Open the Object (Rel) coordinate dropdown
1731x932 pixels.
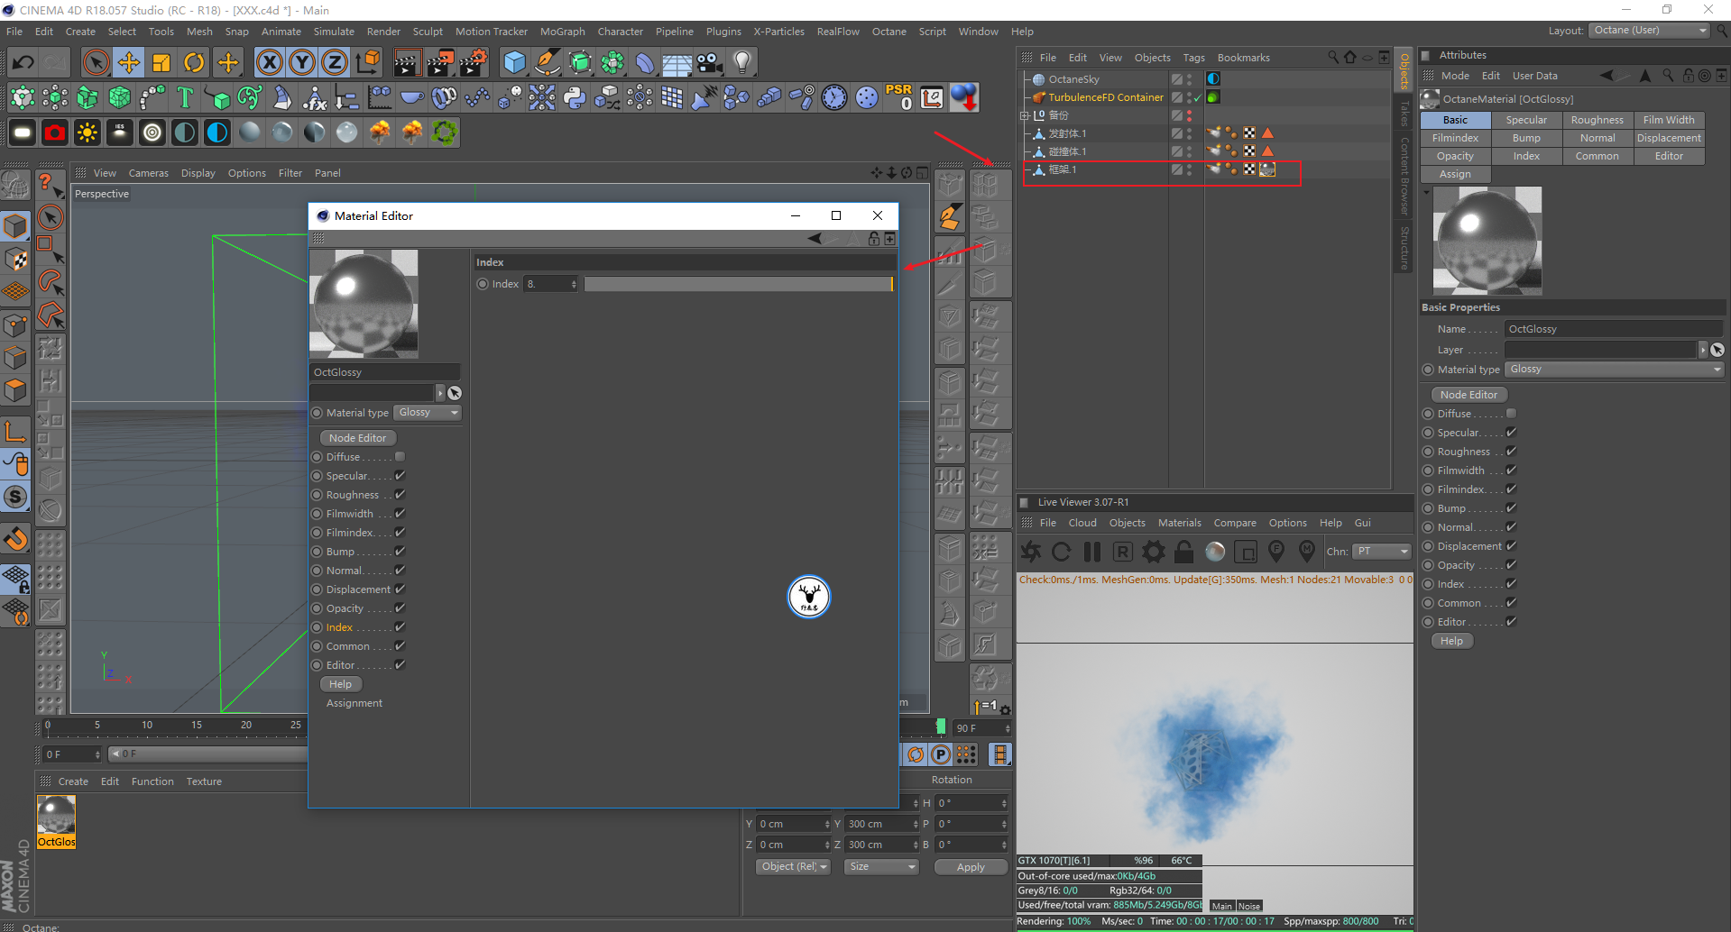(794, 867)
